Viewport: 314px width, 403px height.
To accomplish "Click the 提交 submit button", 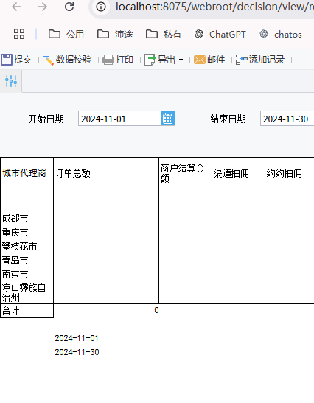I will click(x=16, y=60).
